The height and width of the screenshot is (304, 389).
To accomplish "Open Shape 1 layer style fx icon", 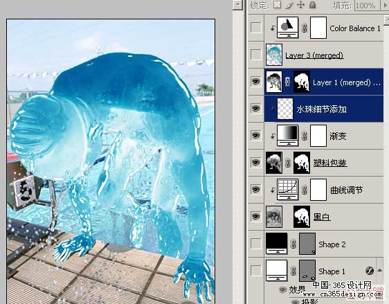I will 370,271.
